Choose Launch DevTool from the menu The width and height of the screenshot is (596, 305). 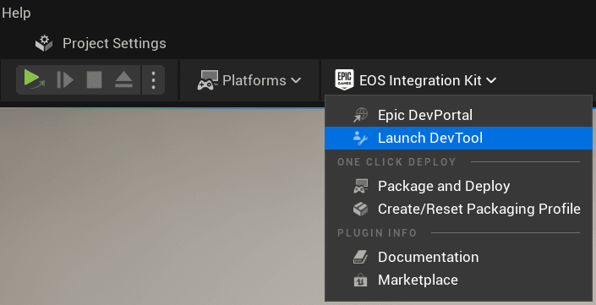tap(458, 138)
